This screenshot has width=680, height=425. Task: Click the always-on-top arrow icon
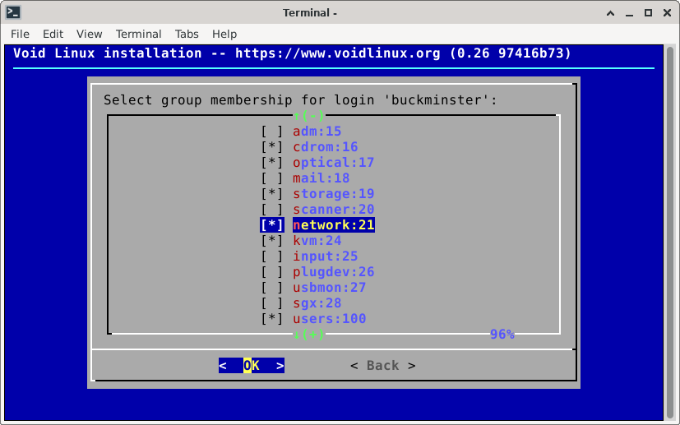[610, 12]
